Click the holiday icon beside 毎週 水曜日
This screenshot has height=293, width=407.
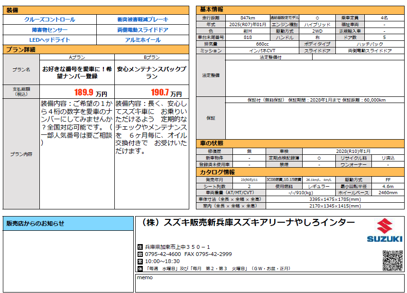140,268
